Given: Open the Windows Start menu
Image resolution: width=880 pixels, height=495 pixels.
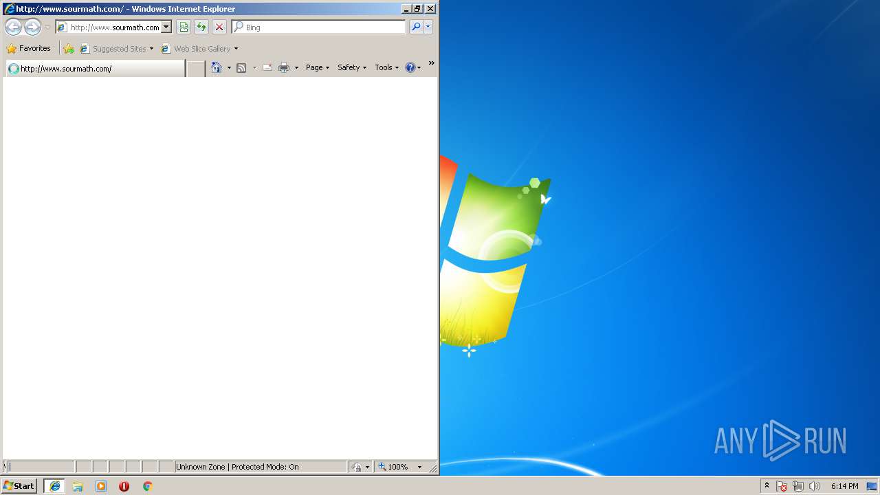Looking at the screenshot, I should coord(19,486).
